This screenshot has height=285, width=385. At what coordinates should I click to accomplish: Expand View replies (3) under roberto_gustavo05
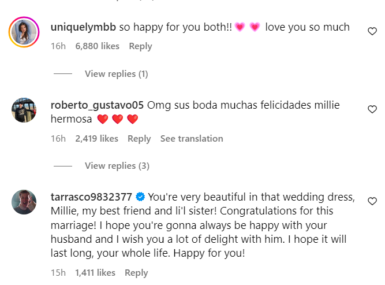click(117, 166)
